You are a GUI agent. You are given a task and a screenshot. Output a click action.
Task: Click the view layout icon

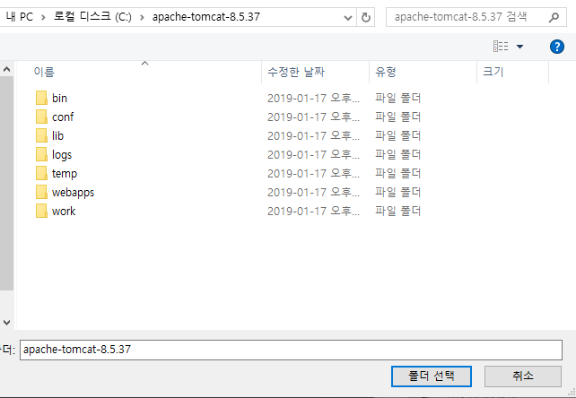pyautogui.click(x=501, y=47)
